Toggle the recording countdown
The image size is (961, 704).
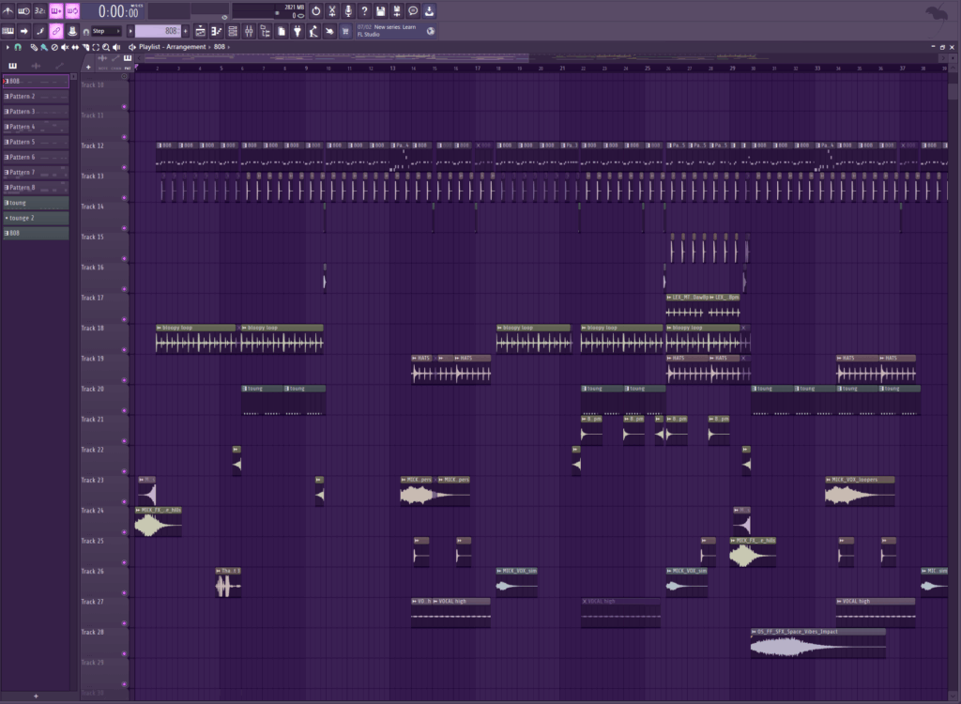click(x=39, y=10)
